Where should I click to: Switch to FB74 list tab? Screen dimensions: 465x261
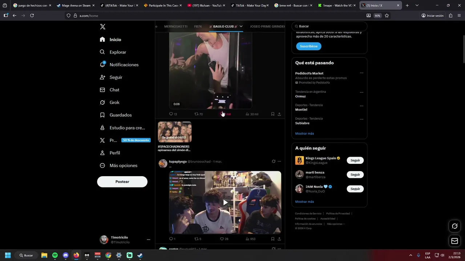click(x=198, y=26)
